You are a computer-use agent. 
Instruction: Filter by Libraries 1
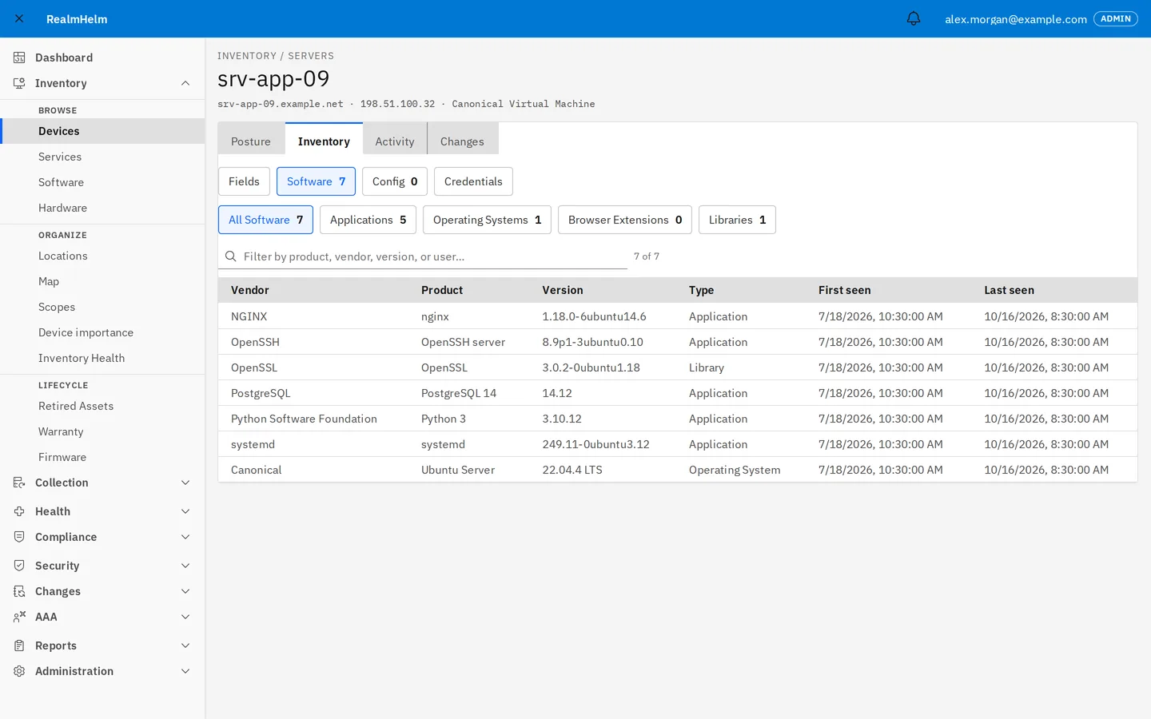(737, 220)
